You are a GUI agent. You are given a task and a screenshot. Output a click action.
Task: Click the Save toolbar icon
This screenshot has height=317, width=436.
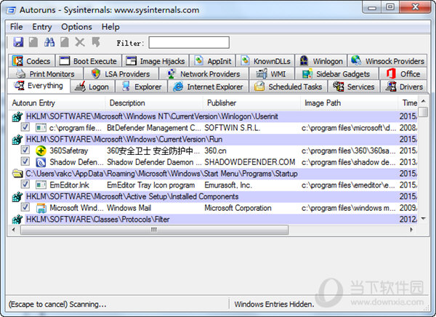tap(18, 42)
